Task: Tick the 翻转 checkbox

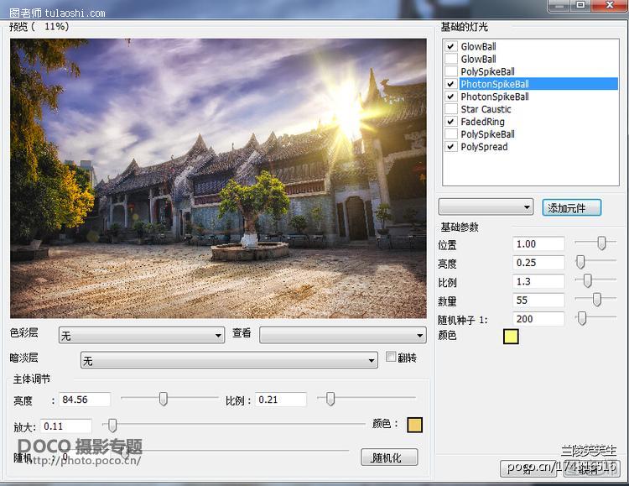Action: tap(390, 357)
